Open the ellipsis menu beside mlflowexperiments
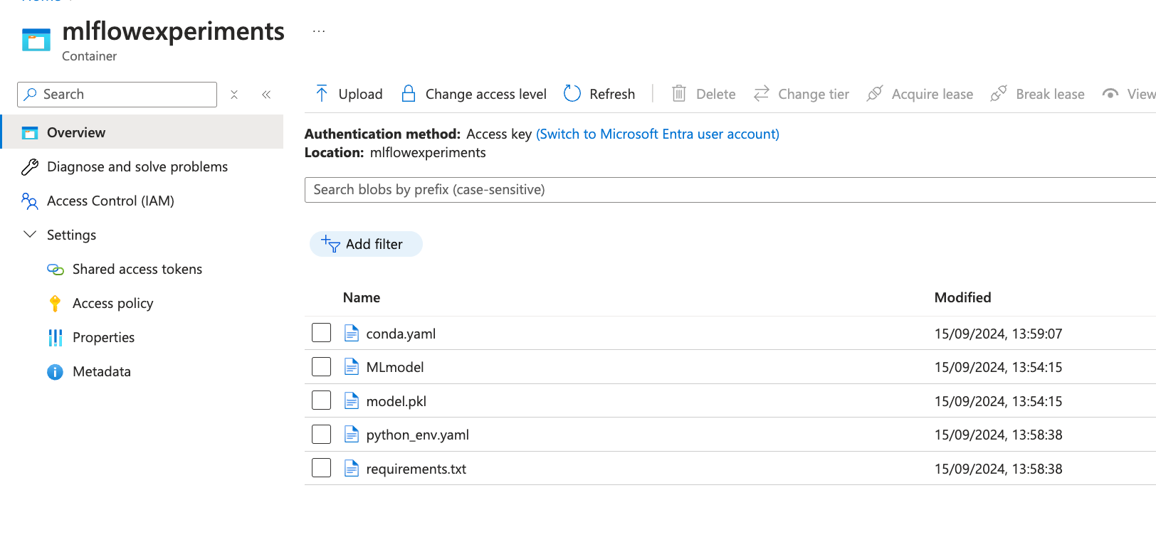Screen dimensions: 1156x542 [319, 31]
